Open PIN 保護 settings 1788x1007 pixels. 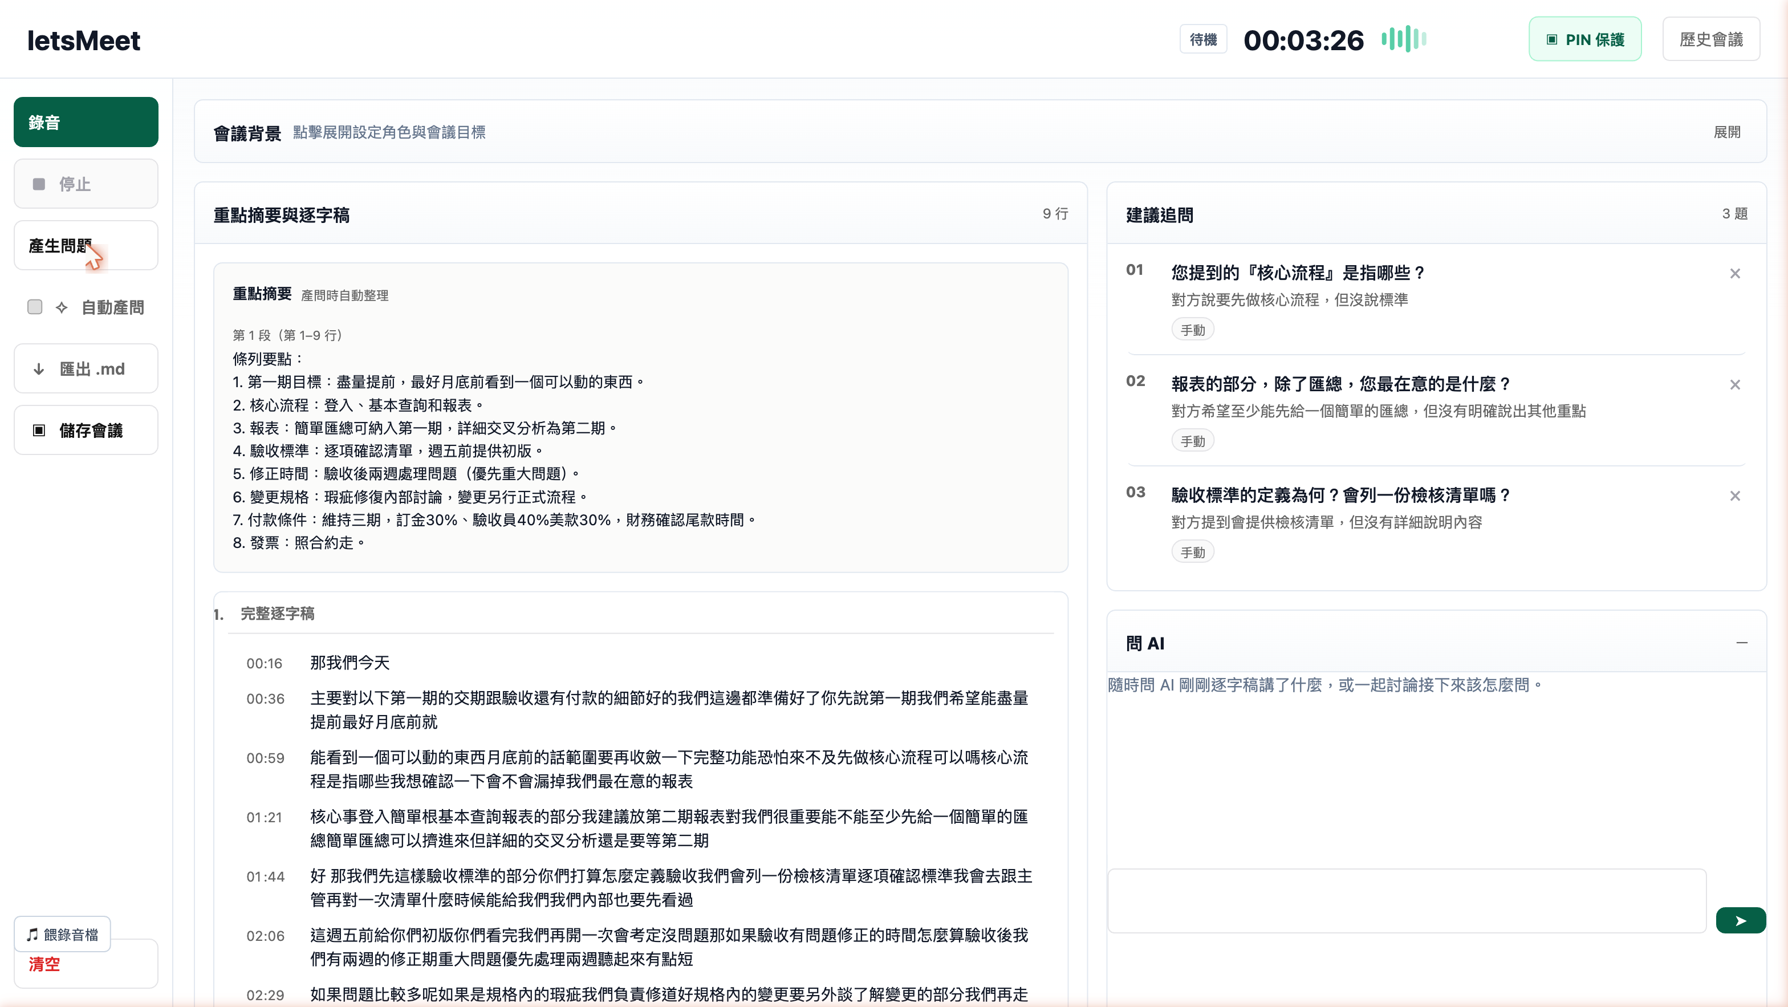1584,39
